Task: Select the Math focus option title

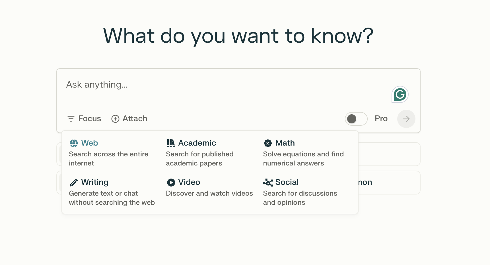Action: click(285, 143)
